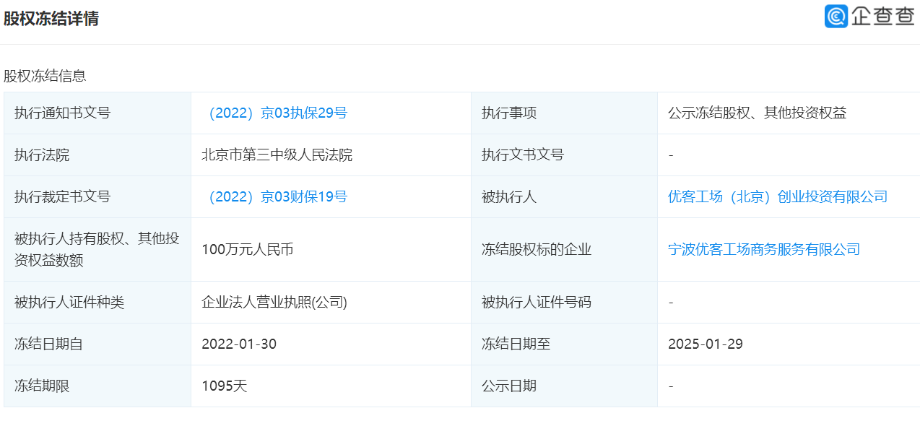Open 宁波优客工场商务服务有限公司 company link
The width and height of the screenshot is (920, 421).
[764, 250]
